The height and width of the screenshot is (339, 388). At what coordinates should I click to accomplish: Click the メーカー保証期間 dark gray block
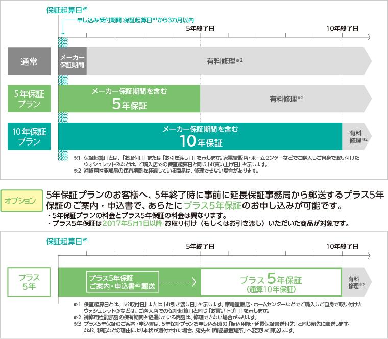pos(72,61)
